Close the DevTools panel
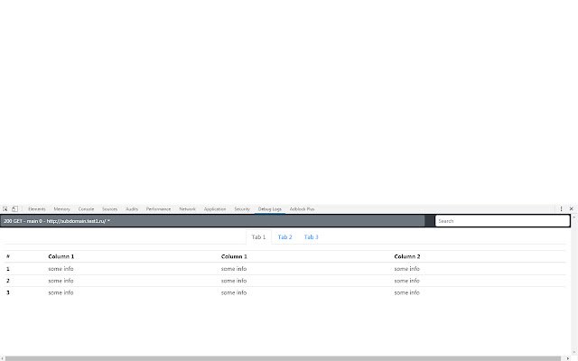The width and height of the screenshot is (578, 361). point(572,208)
